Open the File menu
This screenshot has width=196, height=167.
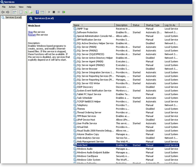coord(4,7)
